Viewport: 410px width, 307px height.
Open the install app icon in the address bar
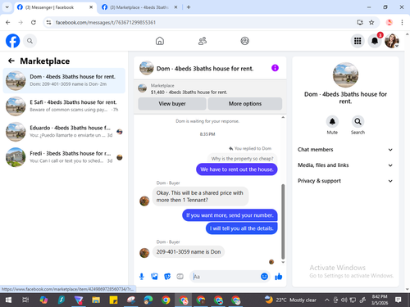coord(360,22)
